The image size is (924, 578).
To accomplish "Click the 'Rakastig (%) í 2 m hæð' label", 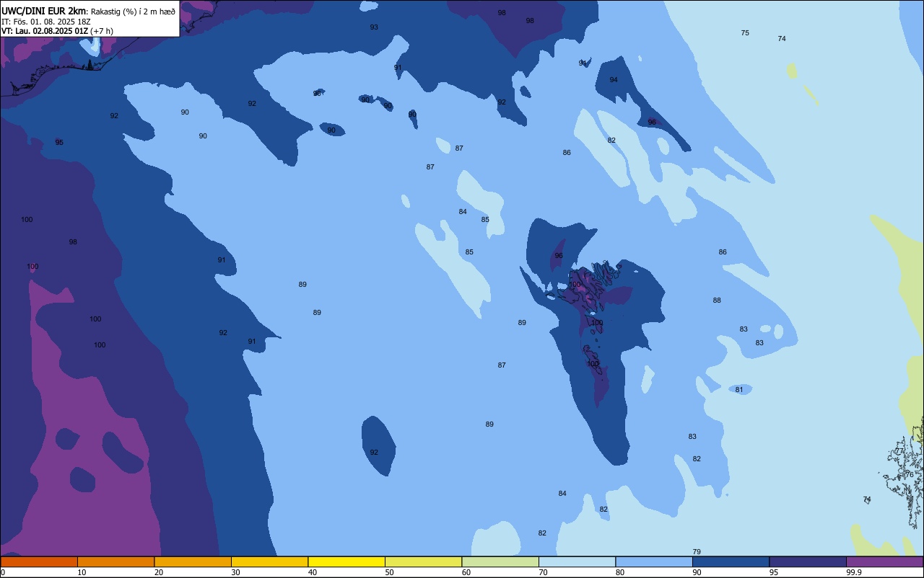I will click(133, 11).
